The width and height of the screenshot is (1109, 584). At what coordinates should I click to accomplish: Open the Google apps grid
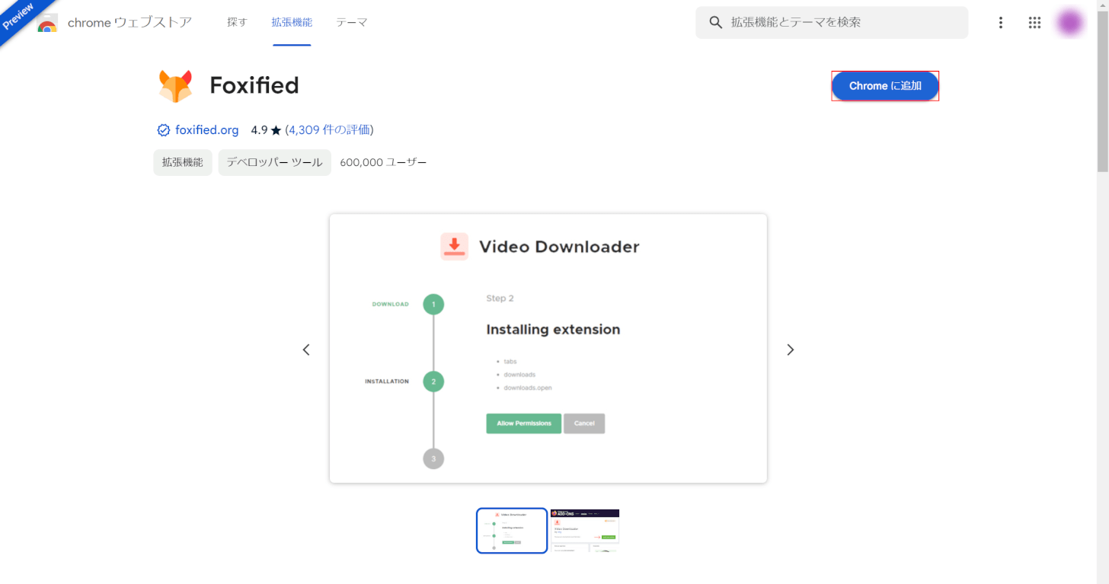point(1034,23)
